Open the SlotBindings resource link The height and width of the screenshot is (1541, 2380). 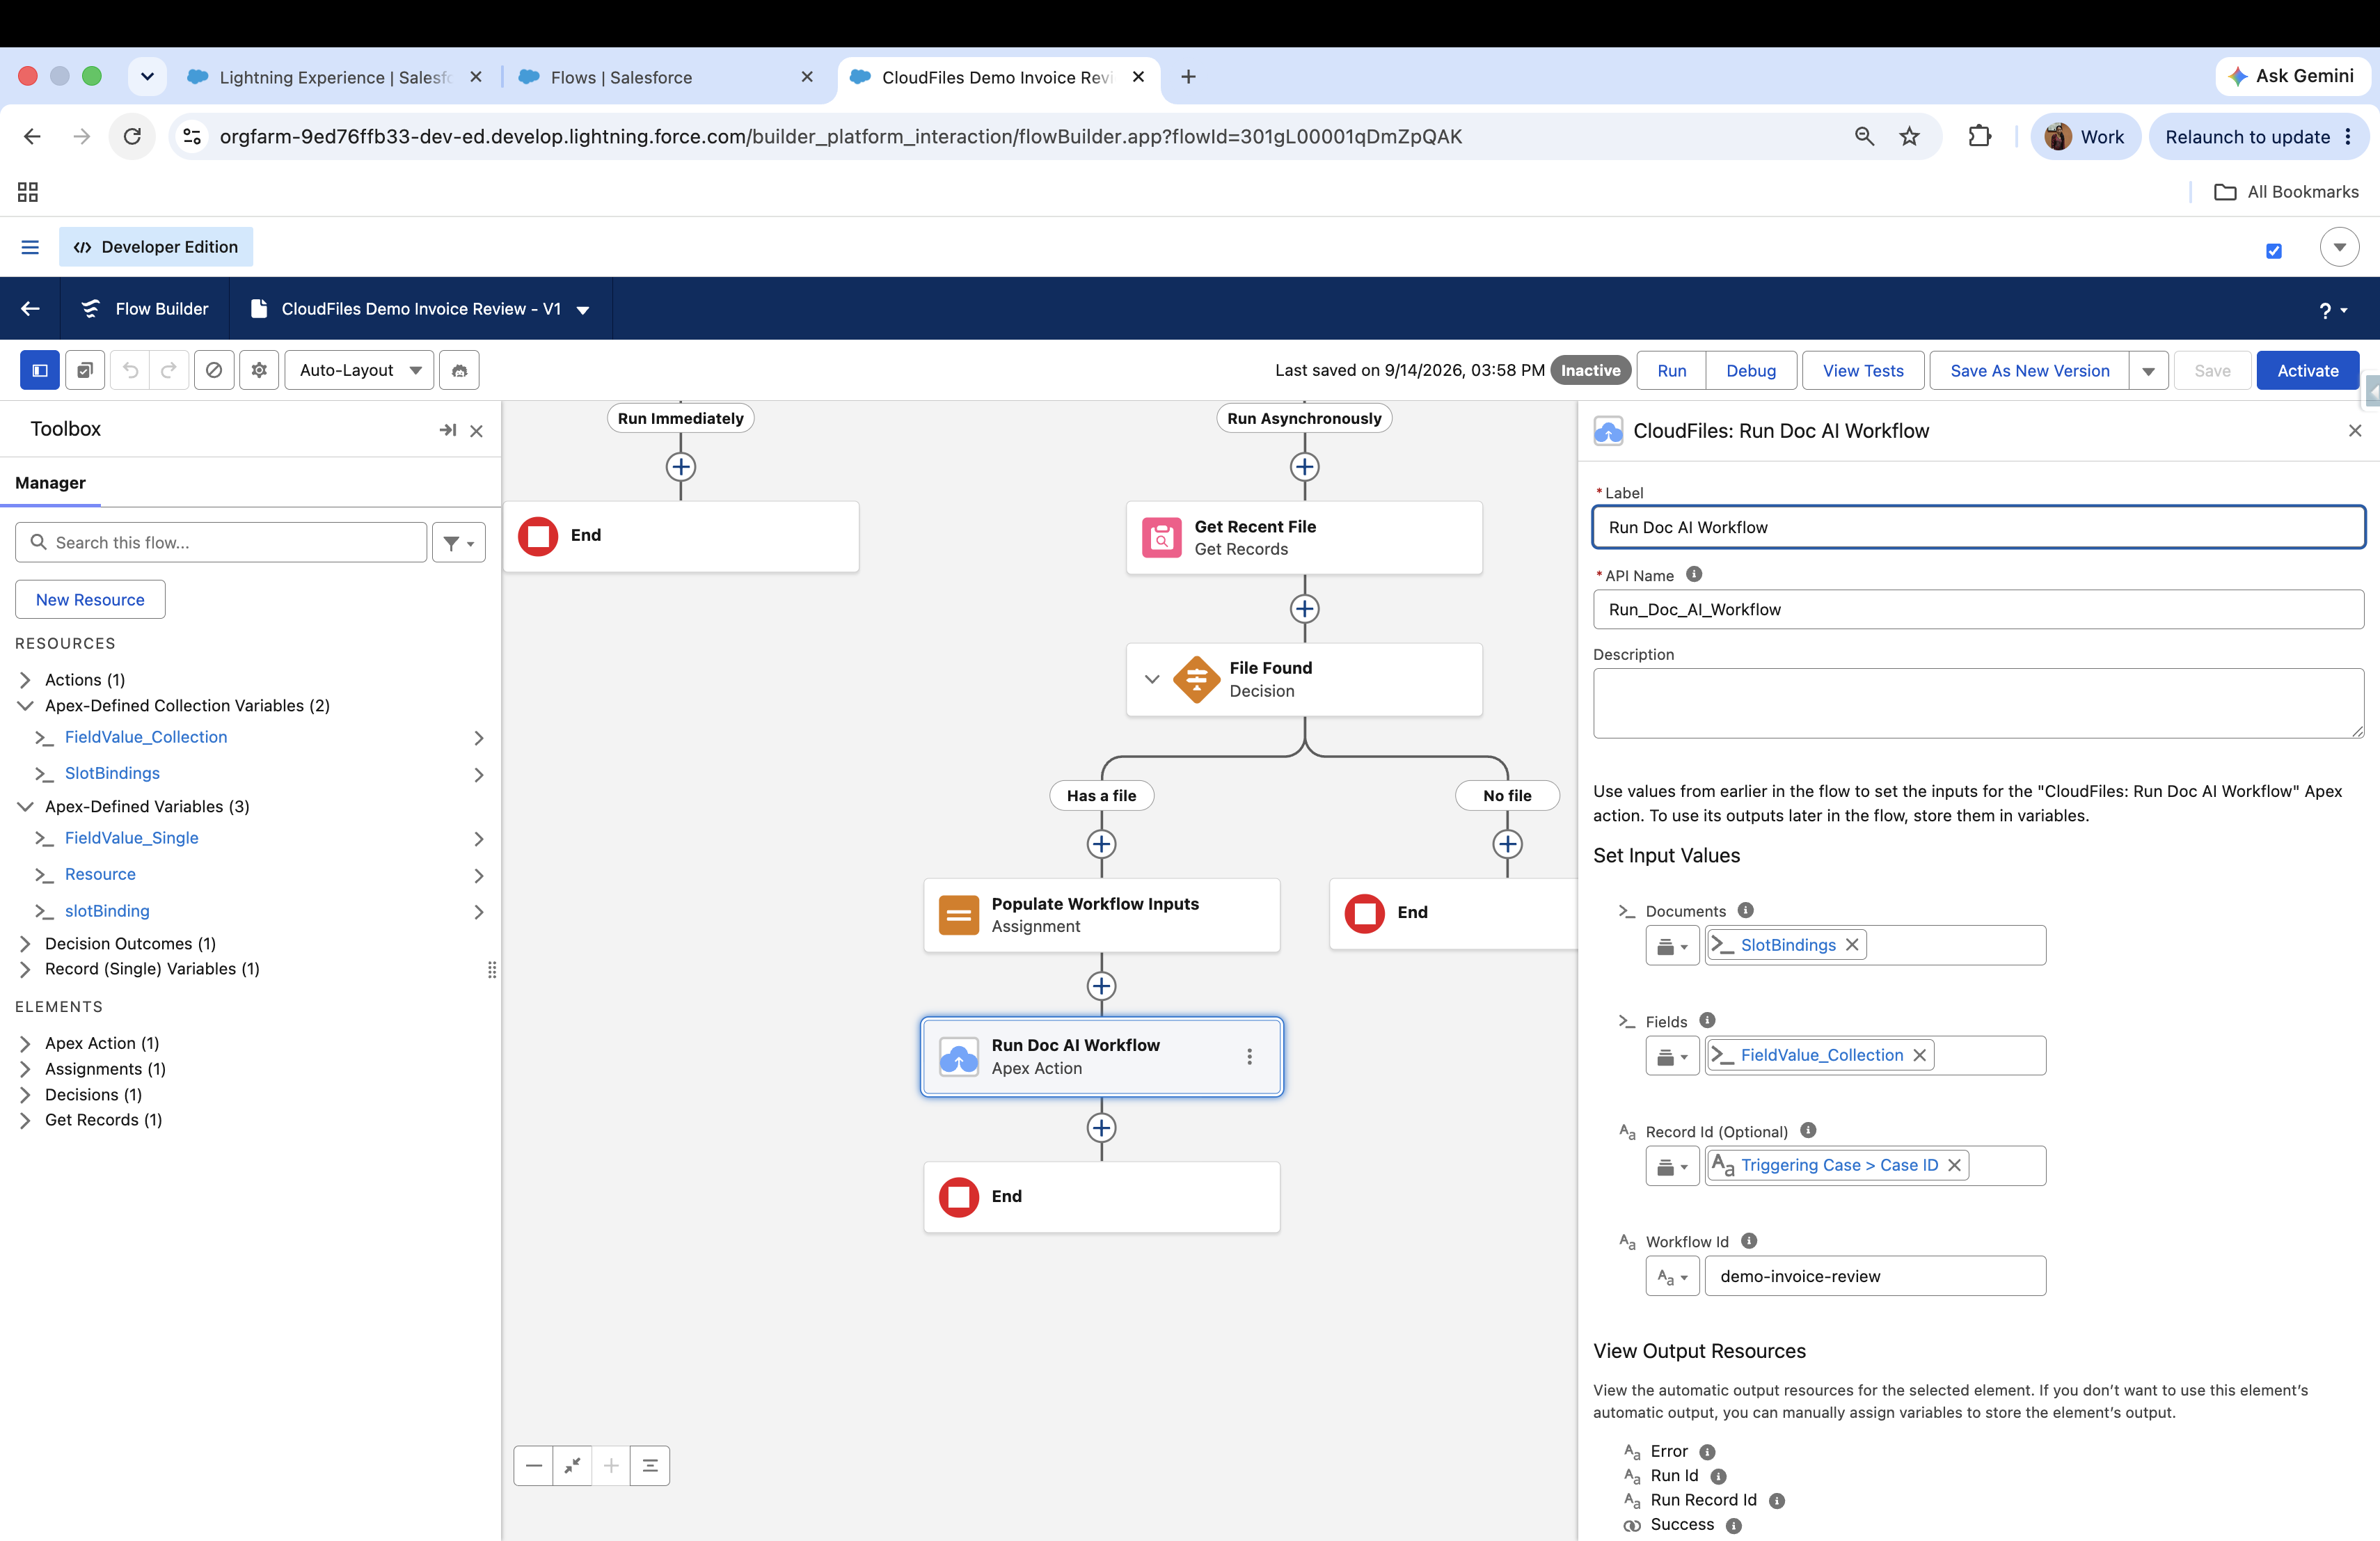click(112, 773)
